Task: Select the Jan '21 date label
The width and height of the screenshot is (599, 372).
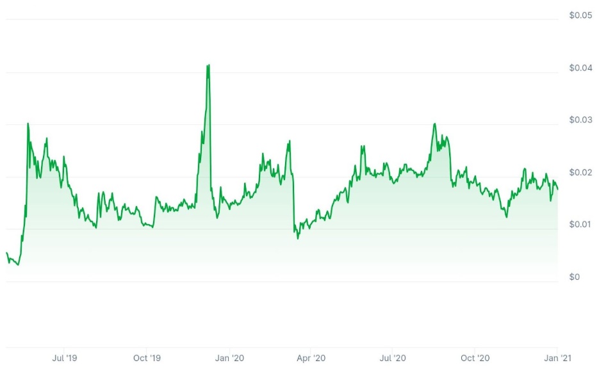Action: [x=557, y=358]
